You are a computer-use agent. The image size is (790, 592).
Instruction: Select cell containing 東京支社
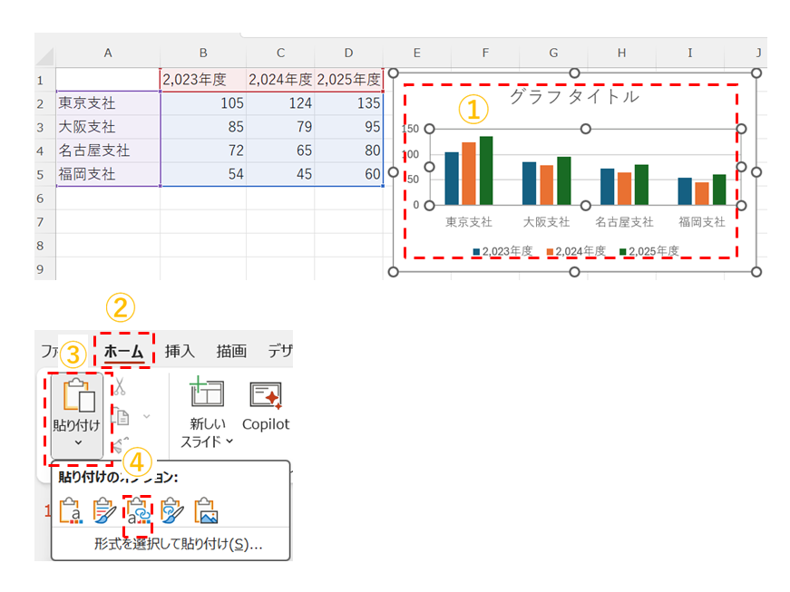point(107,103)
